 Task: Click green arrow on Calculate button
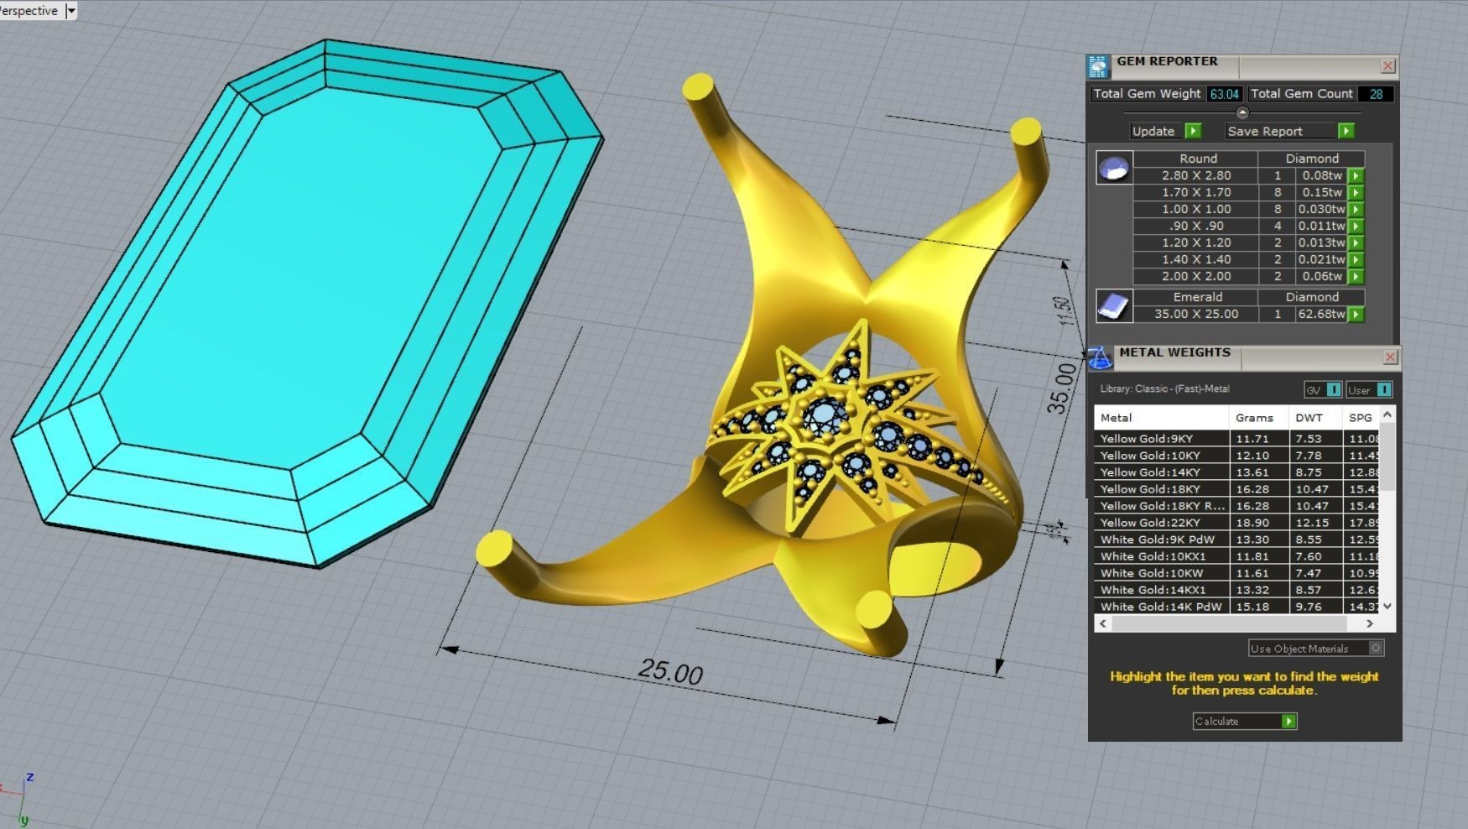tap(1288, 721)
